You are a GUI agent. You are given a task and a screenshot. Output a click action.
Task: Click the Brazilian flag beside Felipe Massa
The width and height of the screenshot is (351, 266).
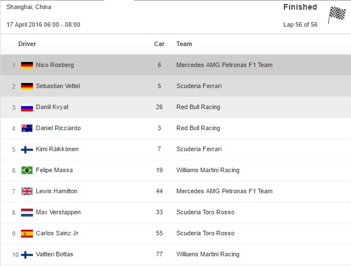point(27,171)
